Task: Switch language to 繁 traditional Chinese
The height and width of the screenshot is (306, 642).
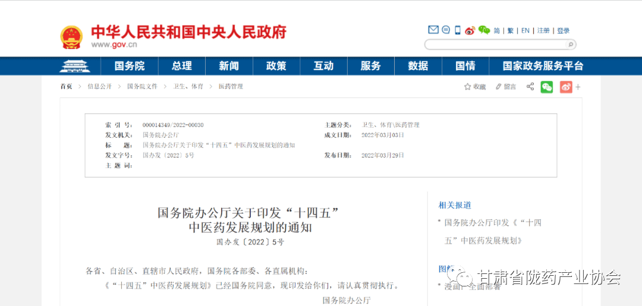Action: 510,31
